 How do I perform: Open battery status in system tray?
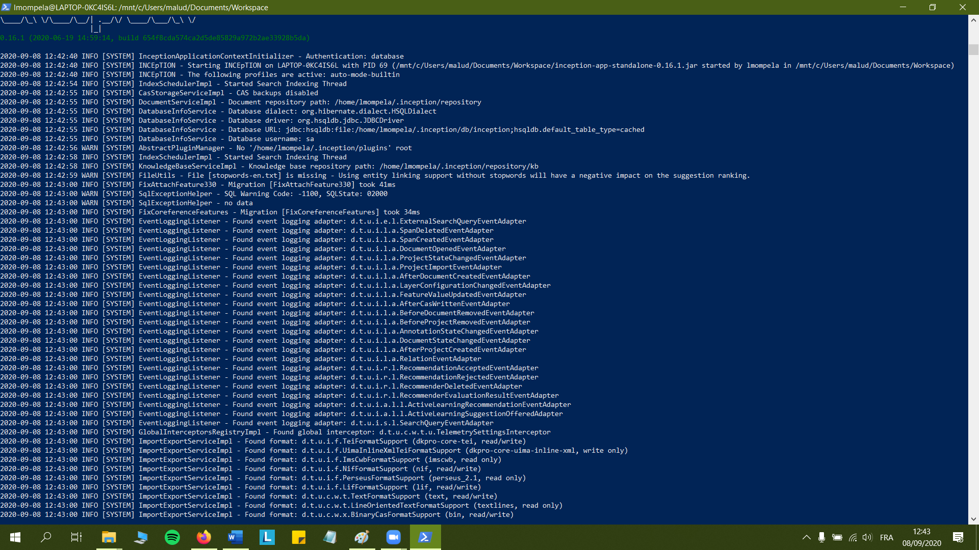click(x=837, y=537)
